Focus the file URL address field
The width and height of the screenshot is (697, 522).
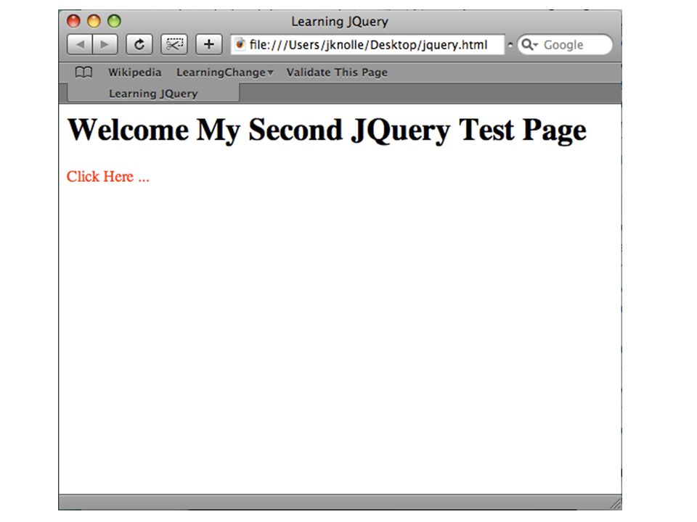[x=367, y=44]
